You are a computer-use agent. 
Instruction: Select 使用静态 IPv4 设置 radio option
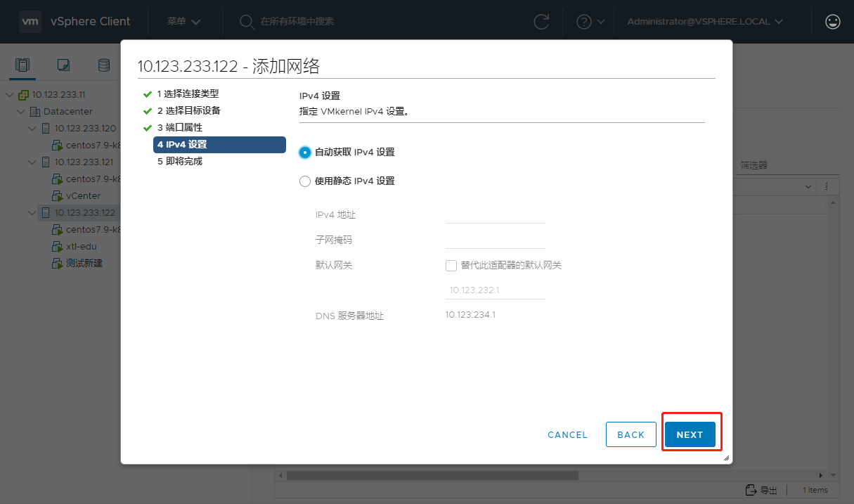pyautogui.click(x=305, y=181)
